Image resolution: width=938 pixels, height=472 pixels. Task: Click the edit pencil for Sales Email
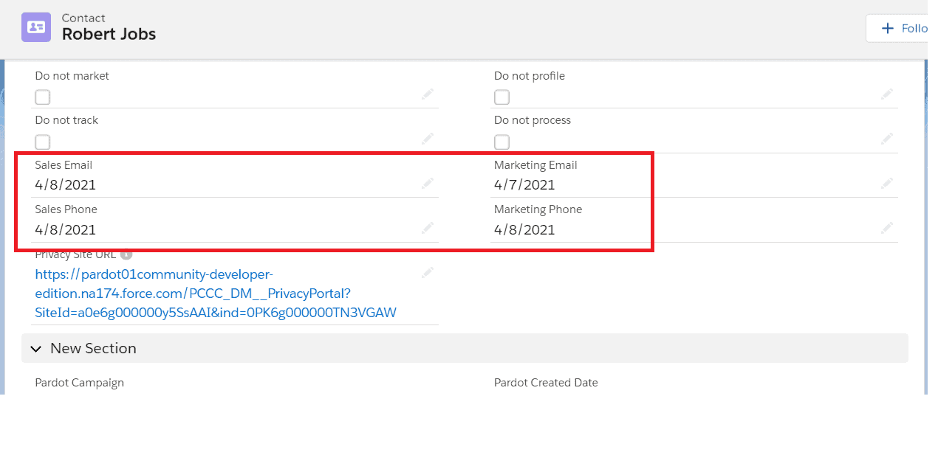tap(428, 184)
